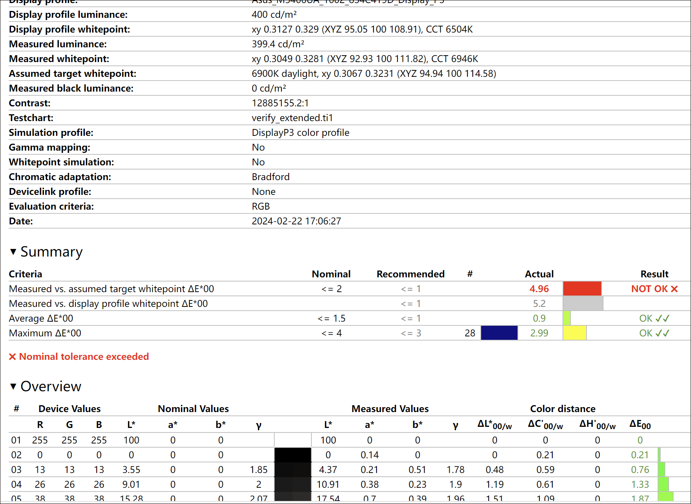
Task: Click the verify_extended.ti1 testchart value
Action: [x=292, y=118]
